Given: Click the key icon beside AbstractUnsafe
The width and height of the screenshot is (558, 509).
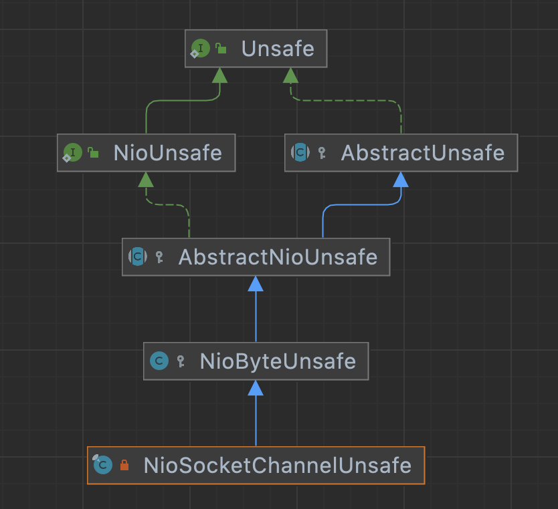Looking at the screenshot, I should [322, 153].
